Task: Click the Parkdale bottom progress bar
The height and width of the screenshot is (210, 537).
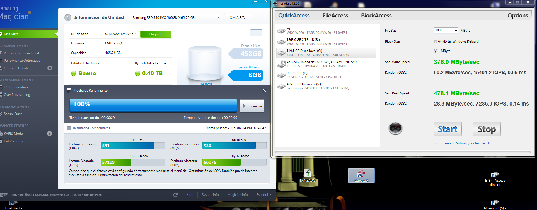Action: tap(403, 152)
